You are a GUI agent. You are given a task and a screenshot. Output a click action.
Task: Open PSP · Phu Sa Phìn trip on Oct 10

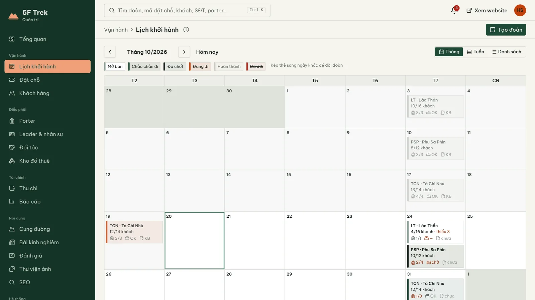coord(435,148)
